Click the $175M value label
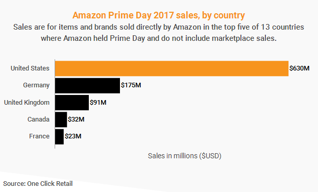Image resolution: width=318 pixels, height=192 pixels. click(x=131, y=85)
